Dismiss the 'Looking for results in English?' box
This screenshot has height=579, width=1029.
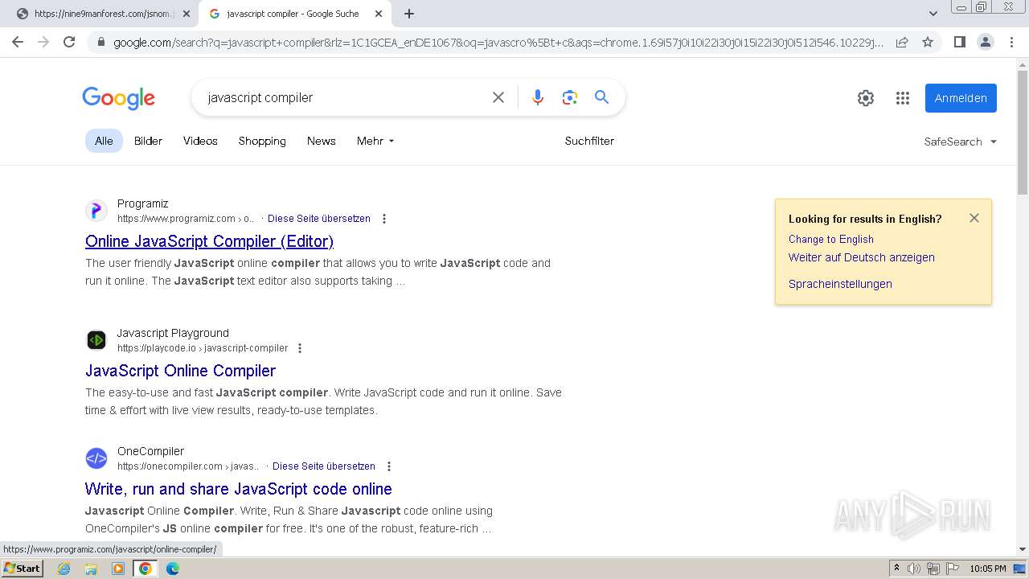(974, 218)
